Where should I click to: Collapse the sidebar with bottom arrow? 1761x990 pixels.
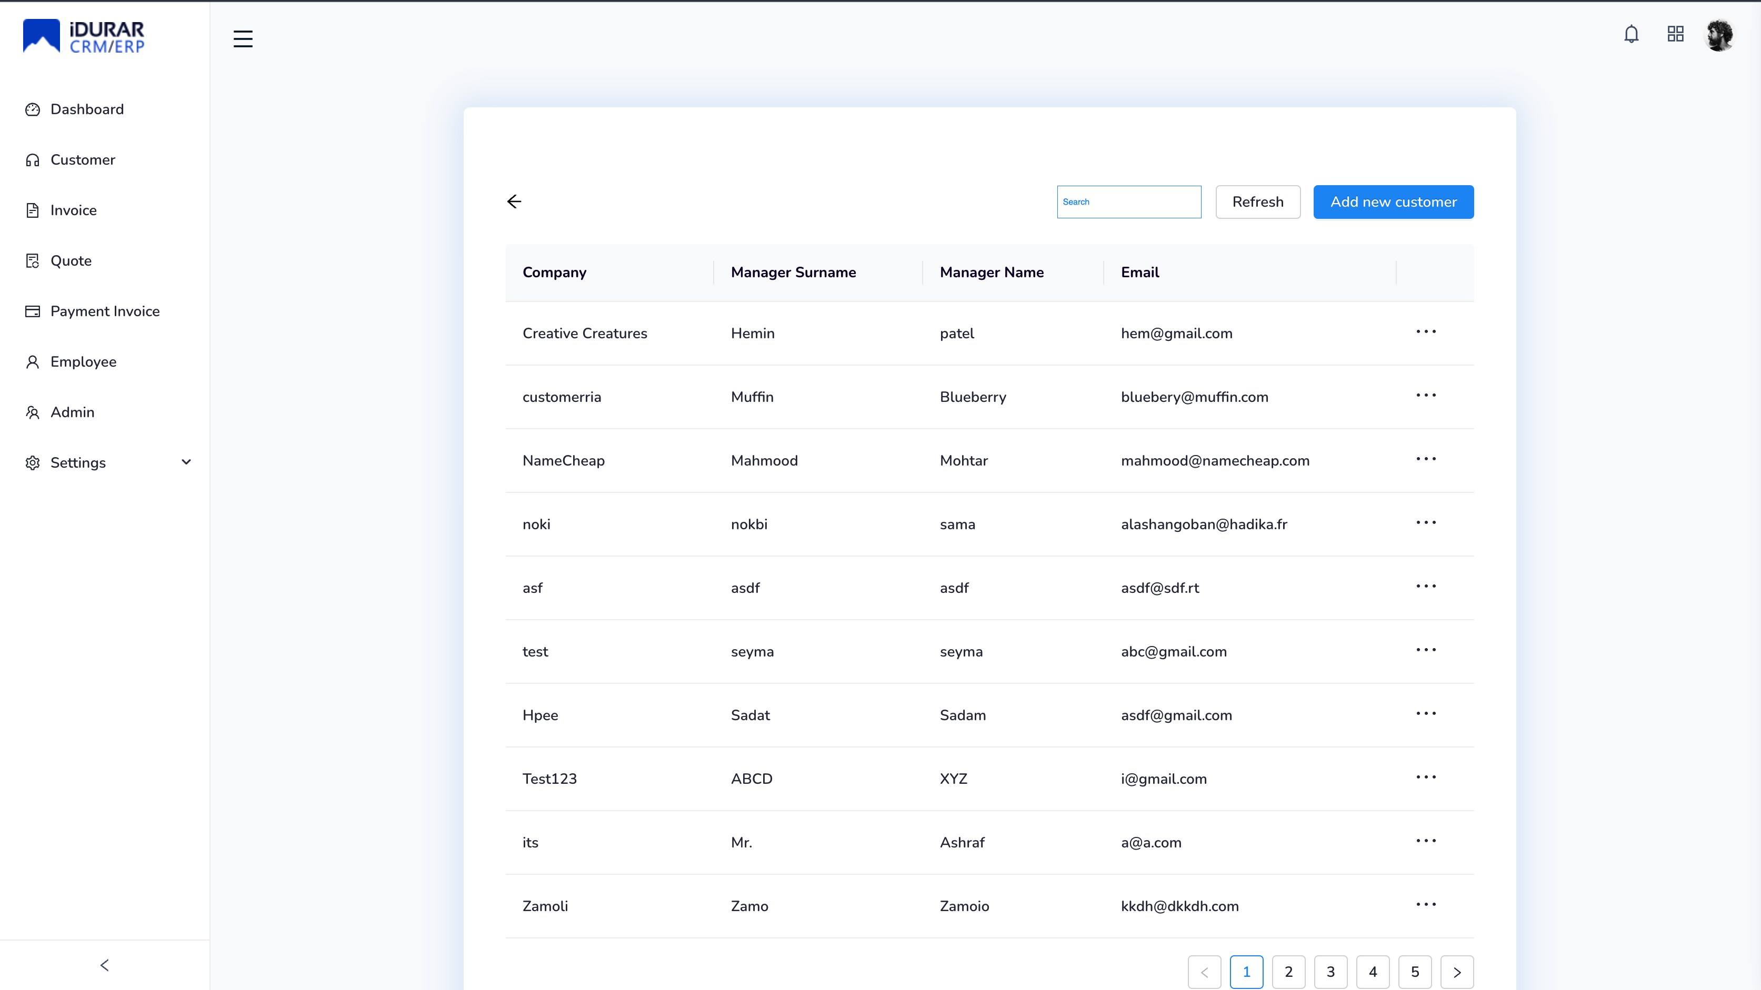point(105,965)
